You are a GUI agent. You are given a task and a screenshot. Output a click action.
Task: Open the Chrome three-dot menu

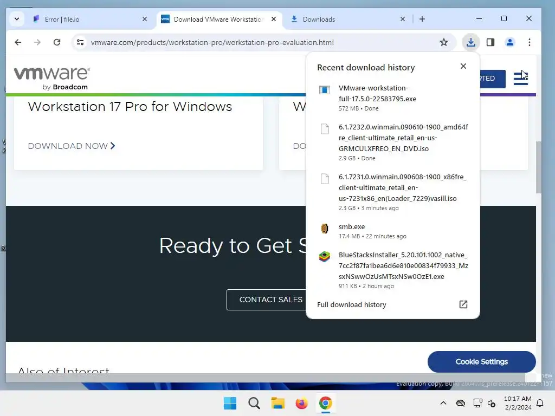pyautogui.click(x=529, y=42)
